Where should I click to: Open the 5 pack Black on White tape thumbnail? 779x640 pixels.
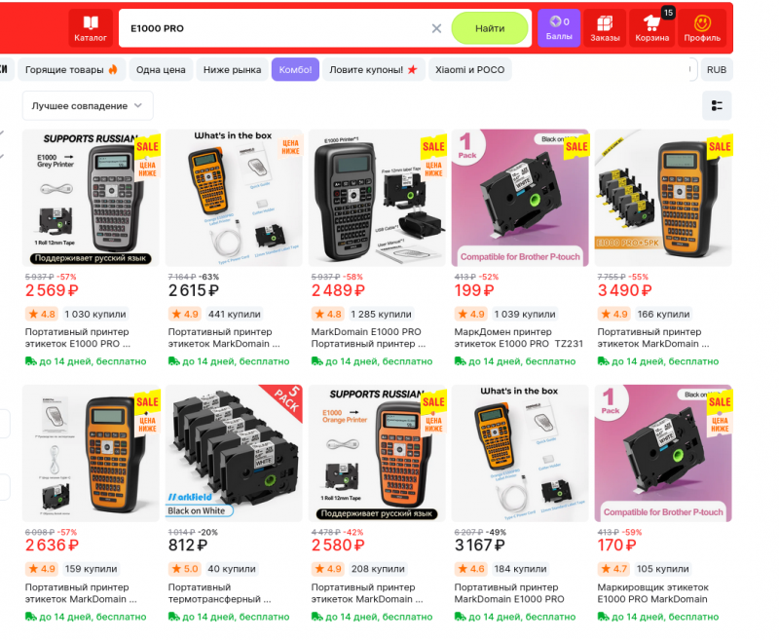[234, 453]
